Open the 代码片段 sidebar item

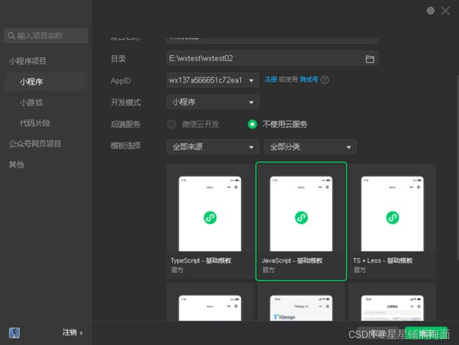(35, 123)
